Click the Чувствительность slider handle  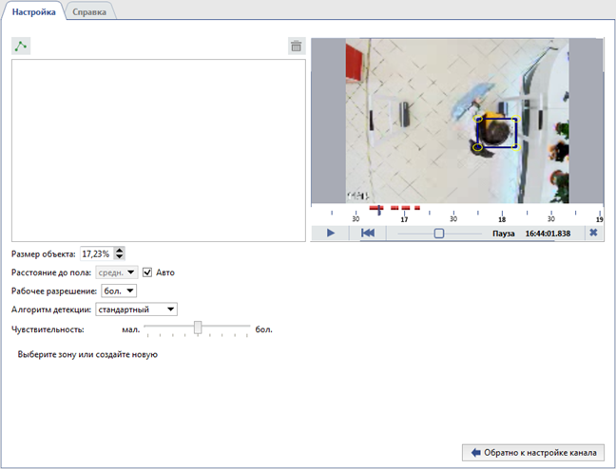[x=198, y=328]
